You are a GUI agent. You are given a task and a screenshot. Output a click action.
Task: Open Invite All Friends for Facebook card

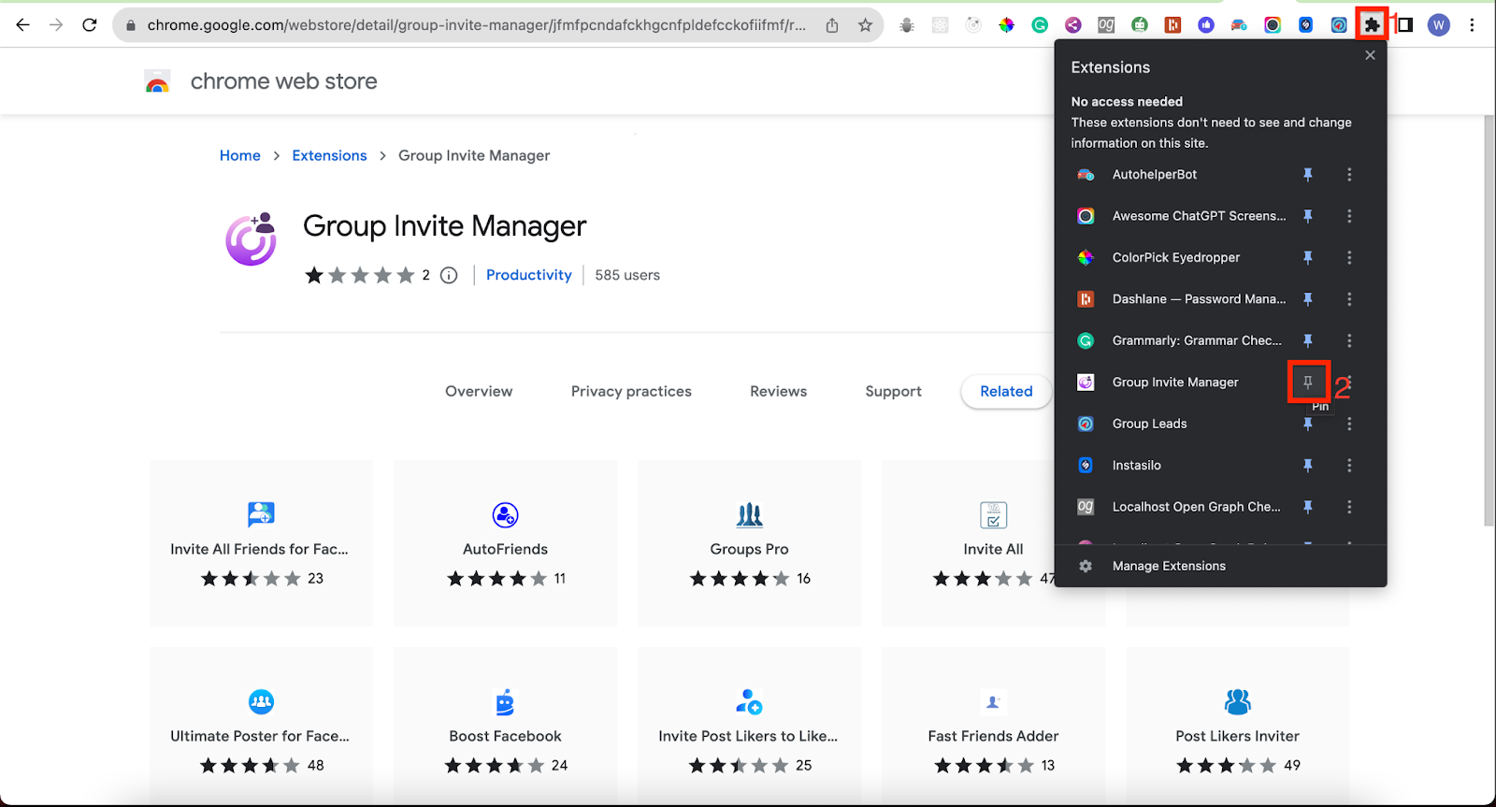(261, 543)
